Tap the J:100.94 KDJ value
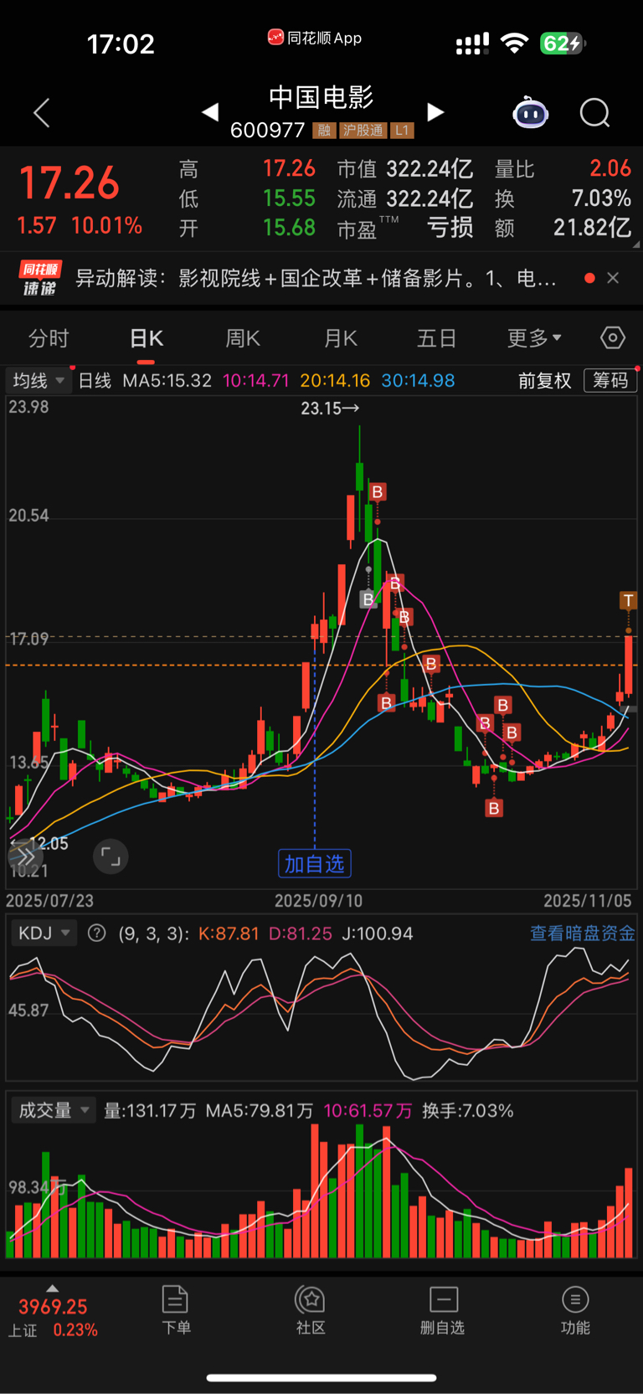The width and height of the screenshot is (643, 1394). (x=378, y=934)
